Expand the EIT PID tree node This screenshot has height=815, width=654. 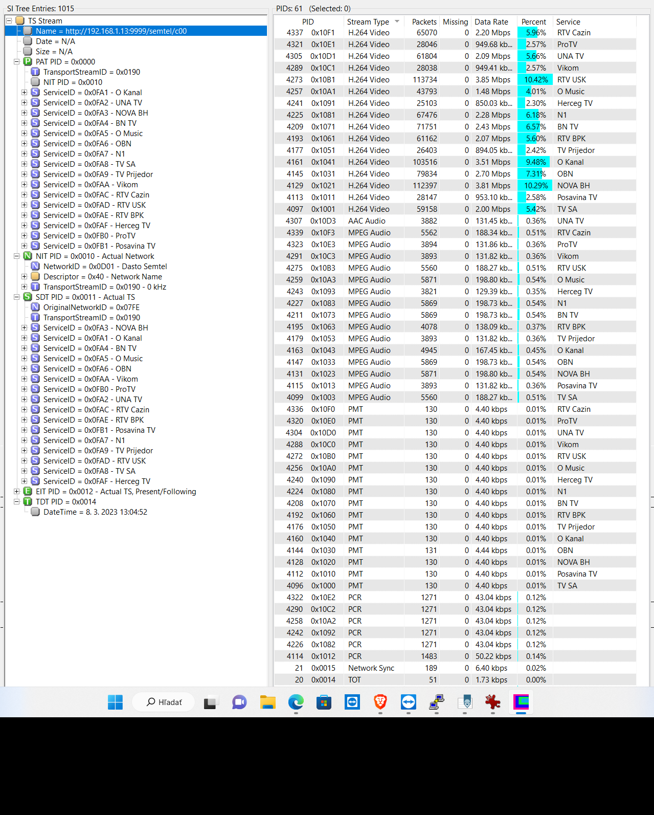tap(16, 492)
